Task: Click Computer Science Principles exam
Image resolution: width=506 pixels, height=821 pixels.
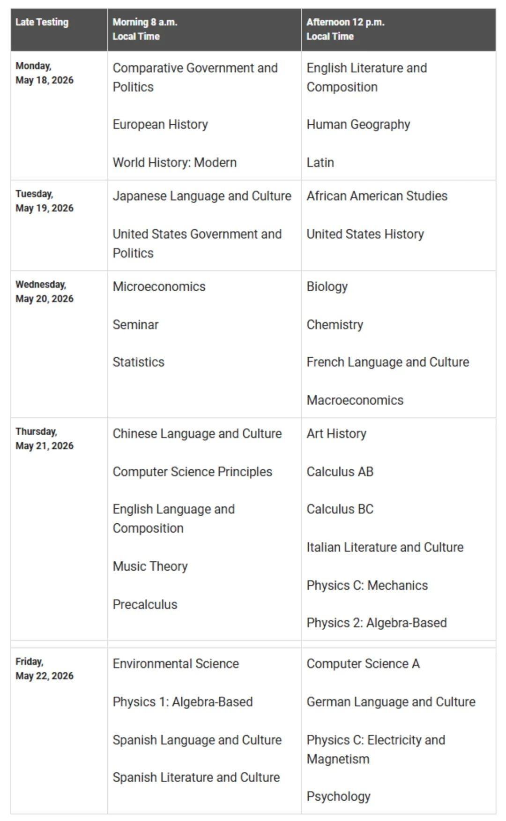Action: point(193,472)
